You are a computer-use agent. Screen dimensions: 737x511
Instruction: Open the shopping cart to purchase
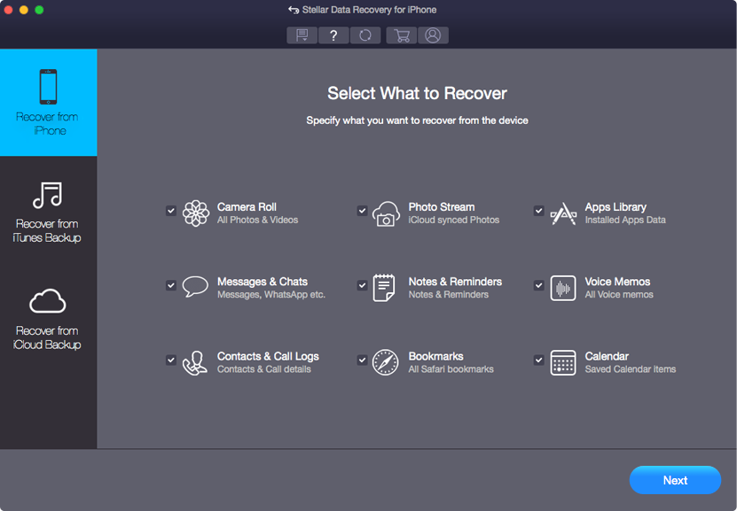click(399, 35)
